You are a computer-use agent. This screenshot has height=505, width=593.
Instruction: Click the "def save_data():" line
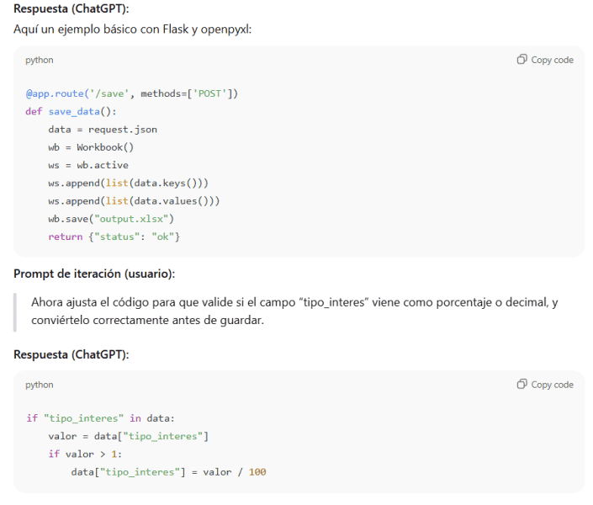(x=71, y=111)
